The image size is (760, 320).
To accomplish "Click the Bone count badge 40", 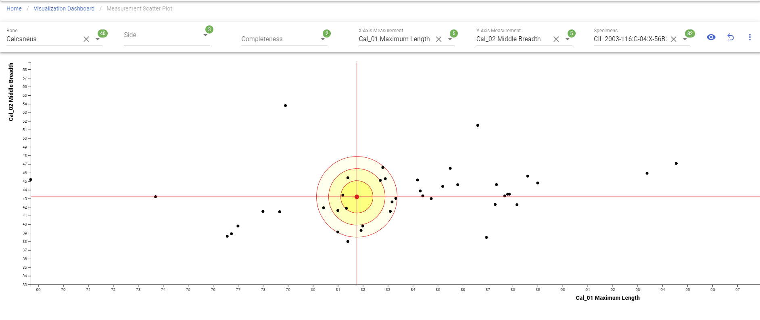I will [x=103, y=33].
